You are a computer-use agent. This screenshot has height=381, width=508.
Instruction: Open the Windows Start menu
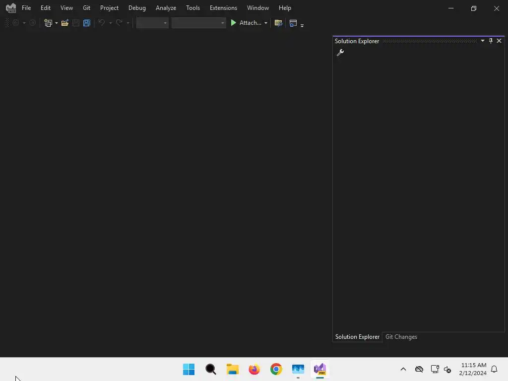[x=189, y=369]
